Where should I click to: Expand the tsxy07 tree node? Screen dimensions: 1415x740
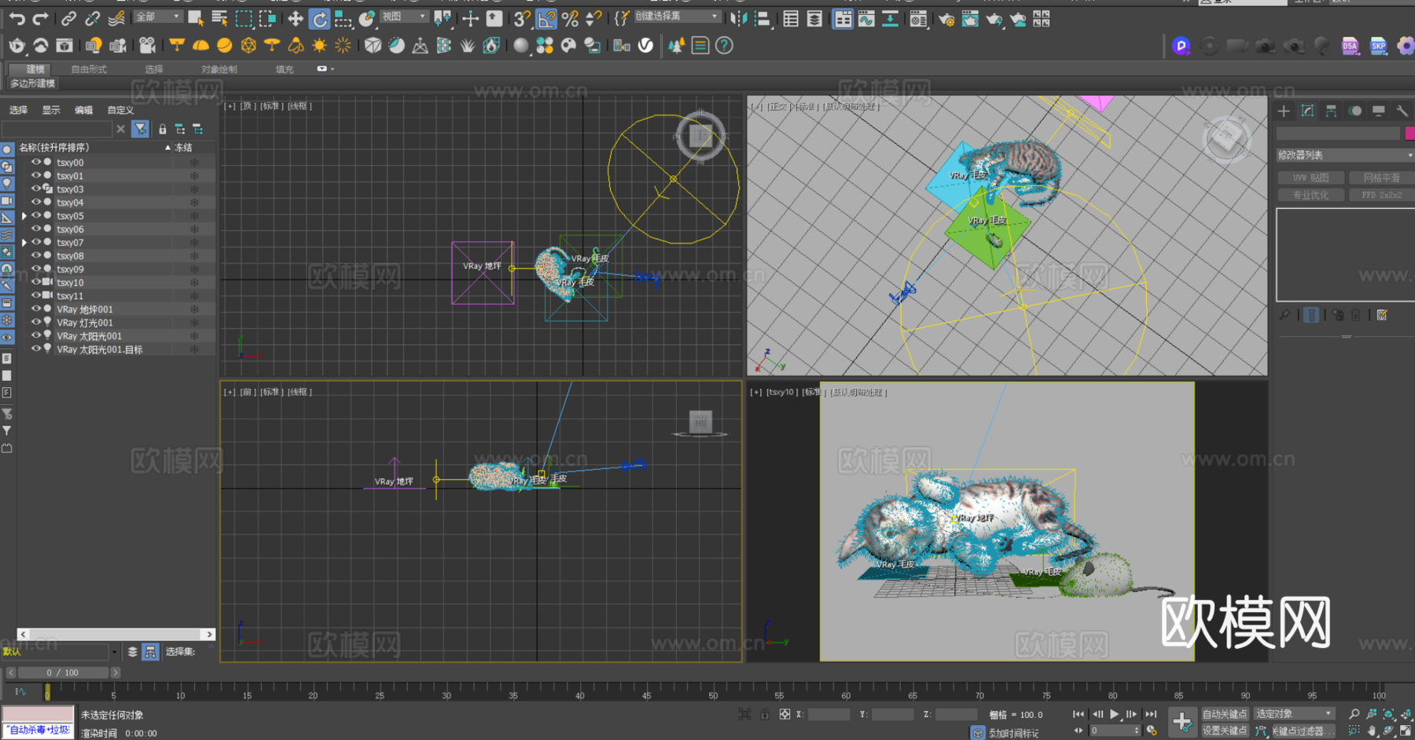pyautogui.click(x=24, y=242)
